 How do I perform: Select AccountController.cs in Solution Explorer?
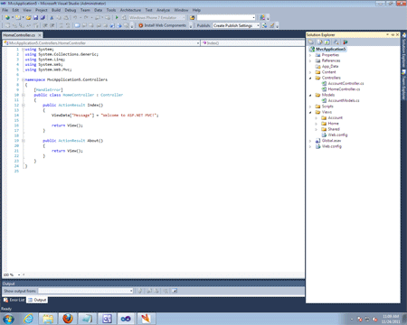(345, 83)
